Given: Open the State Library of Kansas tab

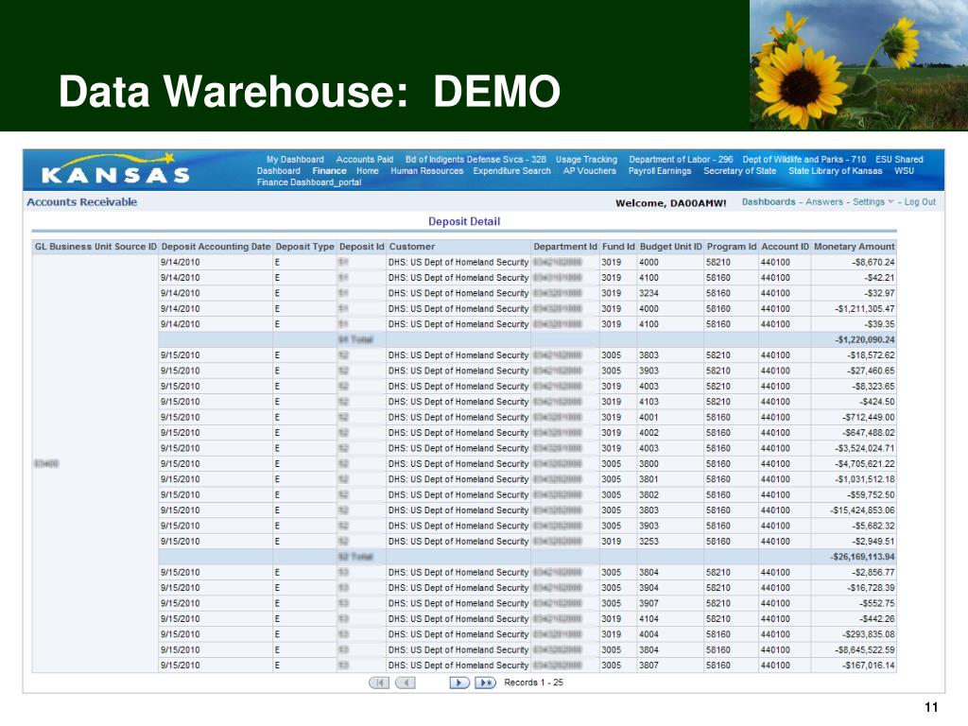Looking at the screenshot, I should 836,171.
